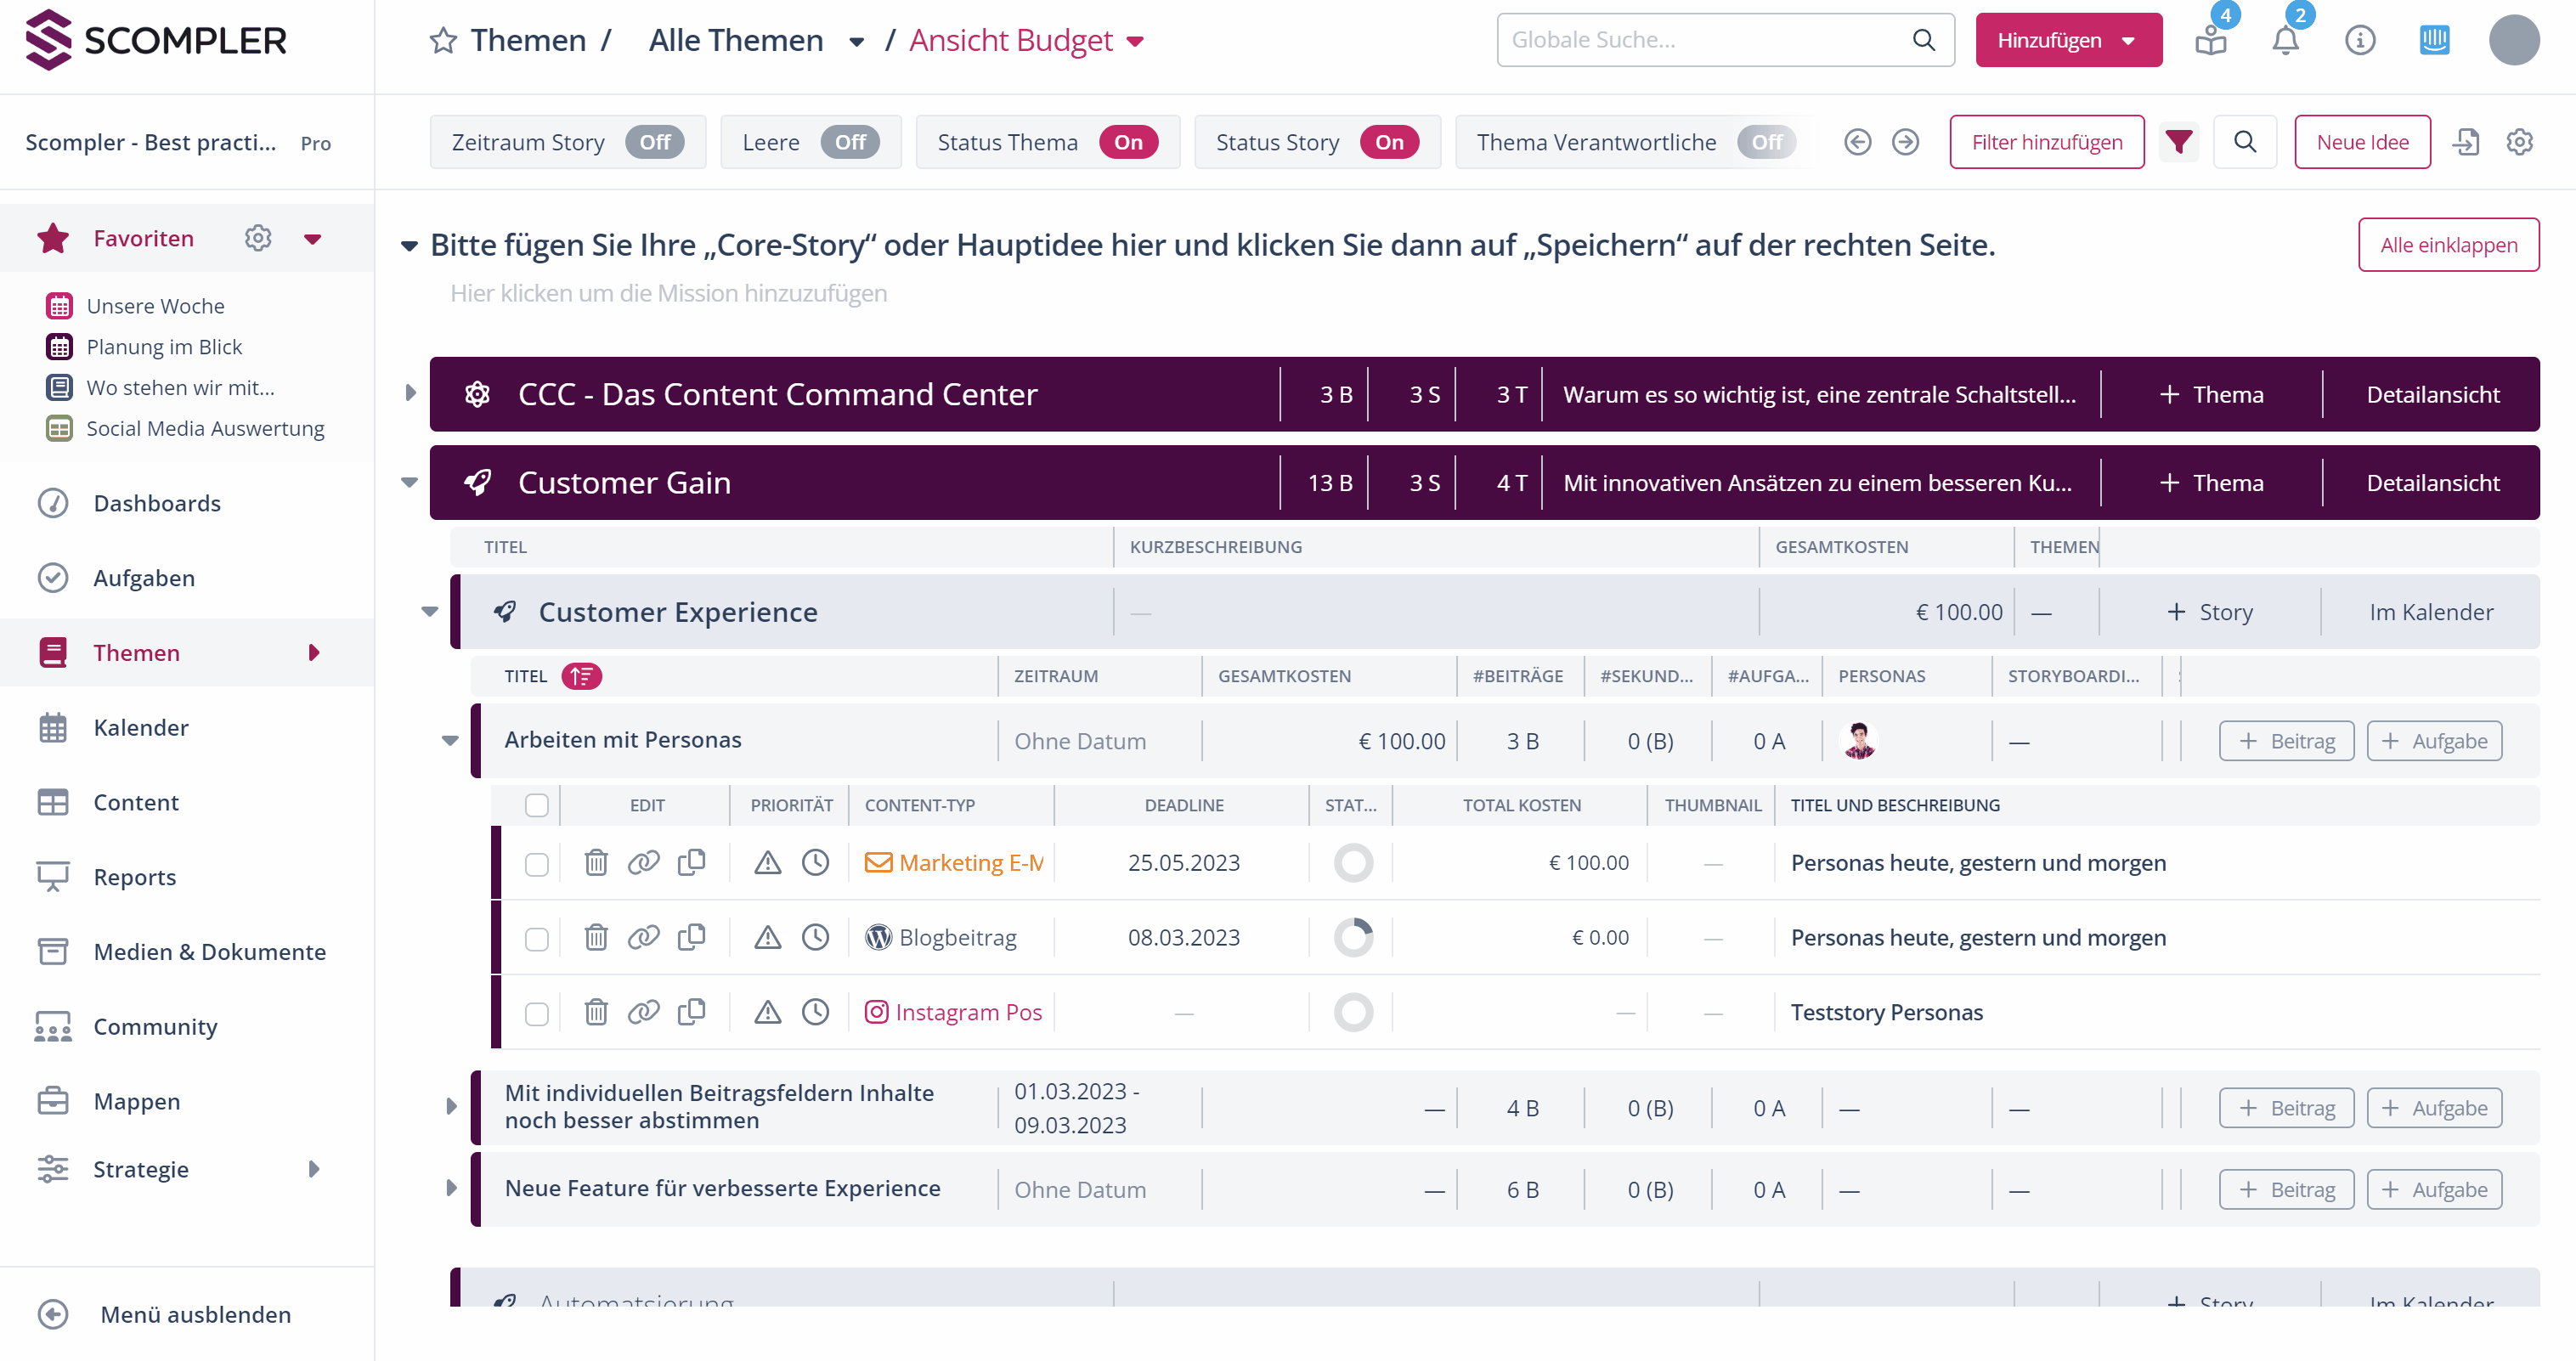Open the gift box updates icon
The width and height of the screenshot is (2576, 1361).
coord(2211,41)
